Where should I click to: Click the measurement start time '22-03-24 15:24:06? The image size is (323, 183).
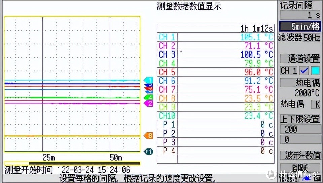point(93,170)
